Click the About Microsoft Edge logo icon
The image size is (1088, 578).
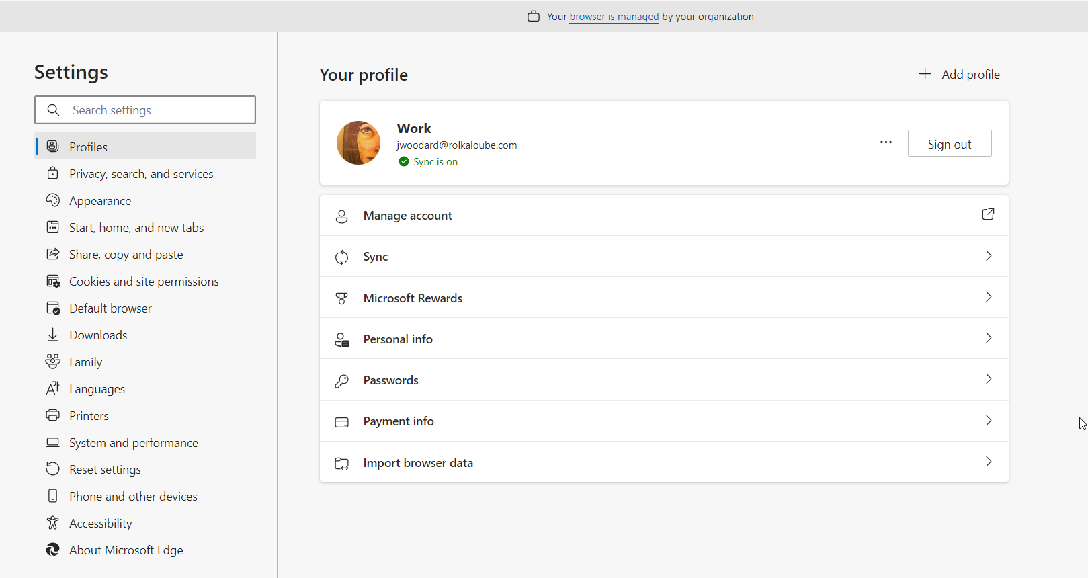(53, 550)
